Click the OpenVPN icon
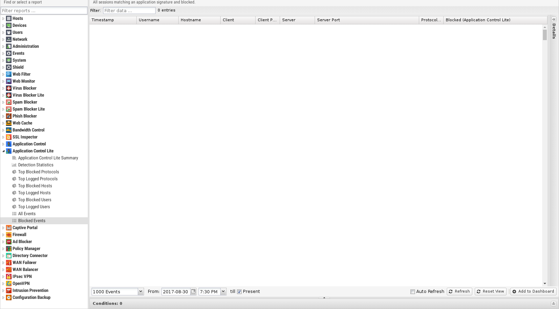Image resolution: width=559 pixels, height=309 pixels. pos(9,284)
